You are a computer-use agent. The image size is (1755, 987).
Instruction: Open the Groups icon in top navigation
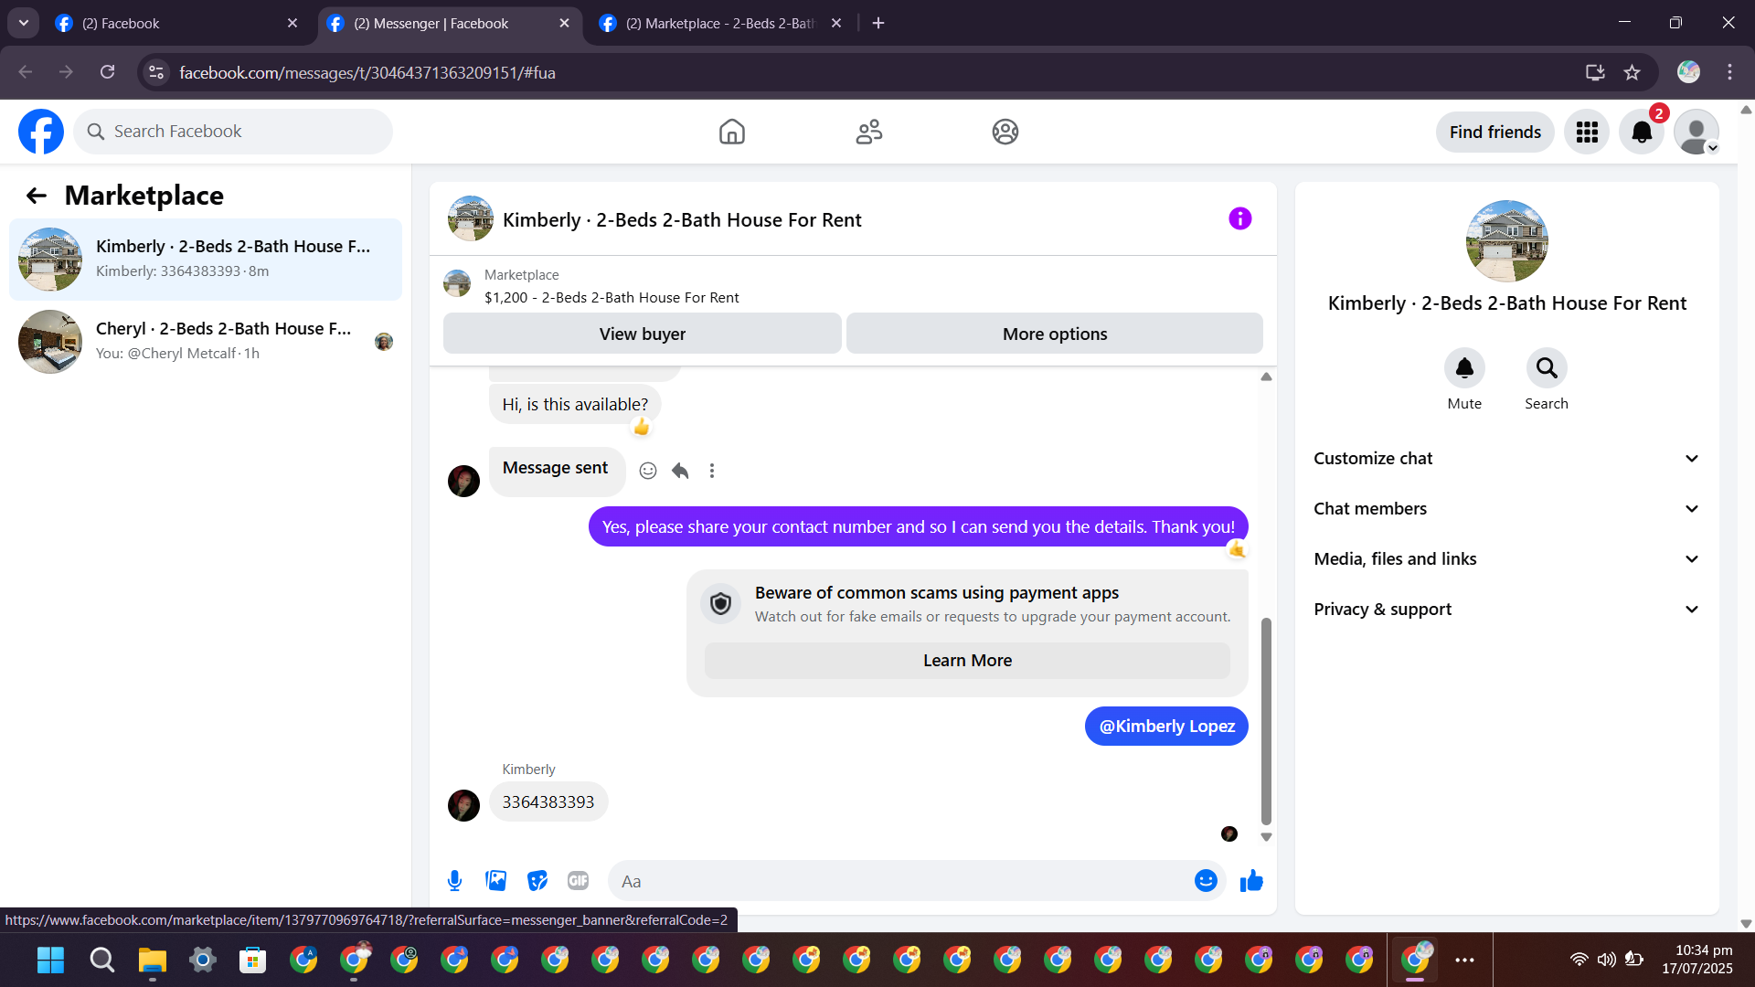(x=1005, y=132)
